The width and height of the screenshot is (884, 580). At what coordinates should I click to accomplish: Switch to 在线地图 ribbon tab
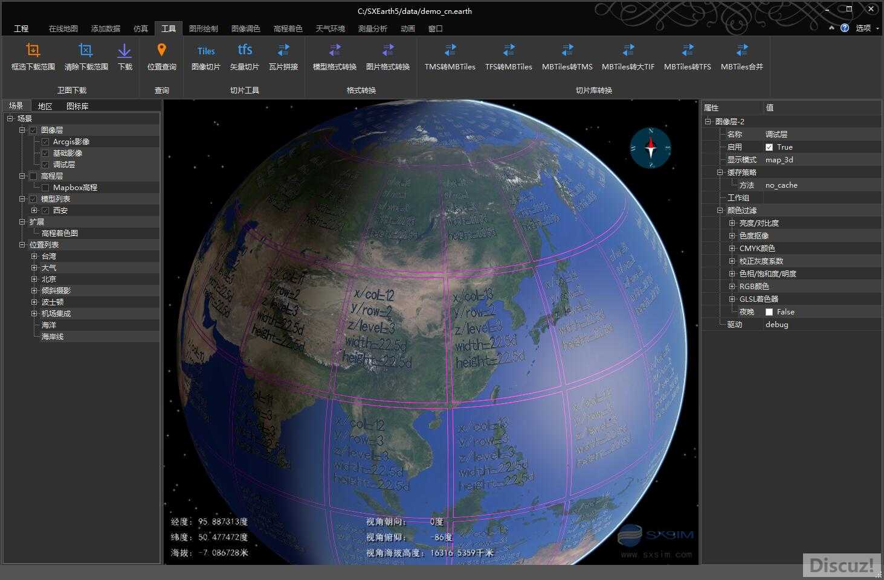pyautogui.click(x=63, y=28)
